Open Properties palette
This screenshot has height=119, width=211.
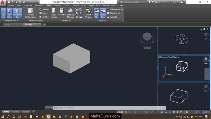[x=62, y=12]
